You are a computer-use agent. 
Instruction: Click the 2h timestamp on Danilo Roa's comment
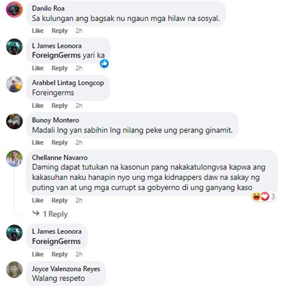point(79,31)
